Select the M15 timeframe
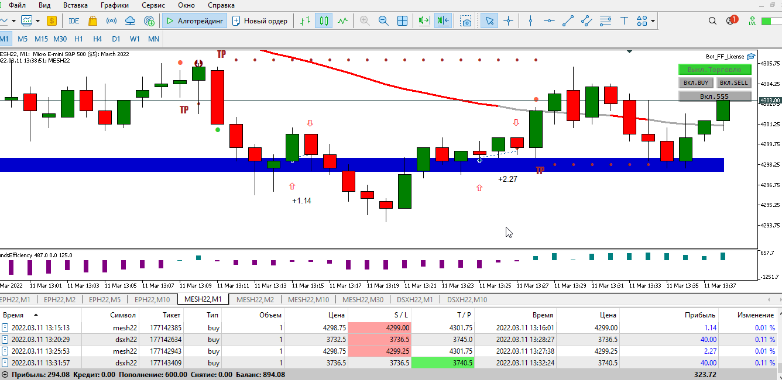 click(41, 39)
